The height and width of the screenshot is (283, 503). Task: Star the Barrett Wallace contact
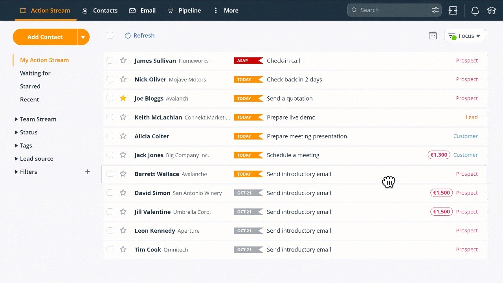pyautogui.click(x=123, y=174)
